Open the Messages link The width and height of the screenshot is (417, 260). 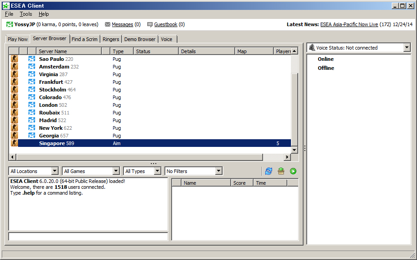click(x=122, y=24)
